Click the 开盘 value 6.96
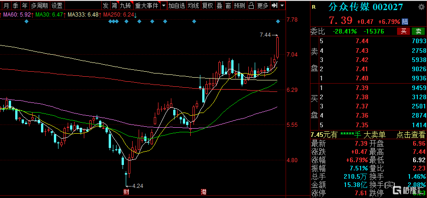427x198 pixels. pos(419,143)
